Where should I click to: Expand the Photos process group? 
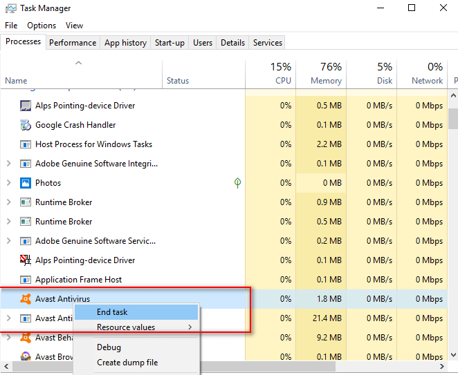point(9,183)
